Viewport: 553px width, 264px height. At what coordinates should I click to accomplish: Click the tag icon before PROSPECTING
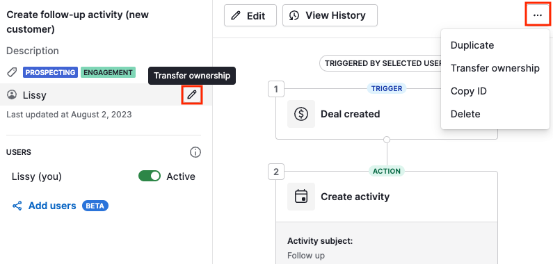(x=13, y=73)
